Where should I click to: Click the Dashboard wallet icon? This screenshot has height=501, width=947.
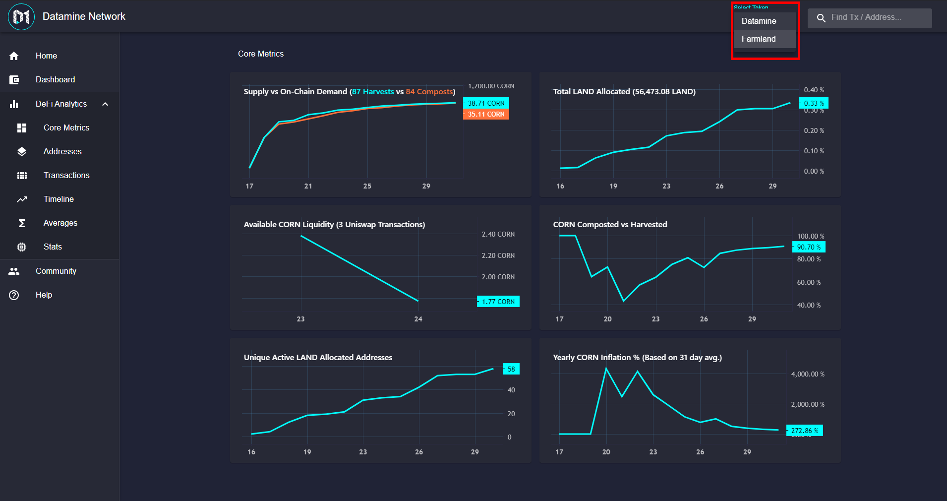[x=14, y=80]
